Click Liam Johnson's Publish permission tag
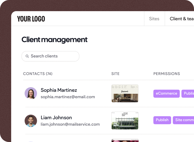The height and width of the screenshot is (142, 194). click(162, 120)
